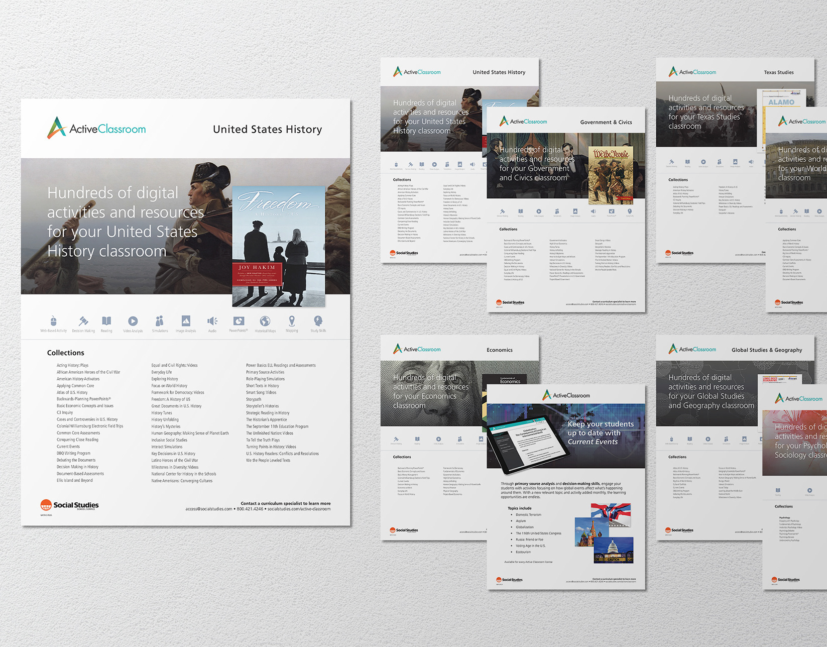Viewport: 827px width, 647px height.
Task: Click the 'Economics' flyer title
Action: pos(500,350)
